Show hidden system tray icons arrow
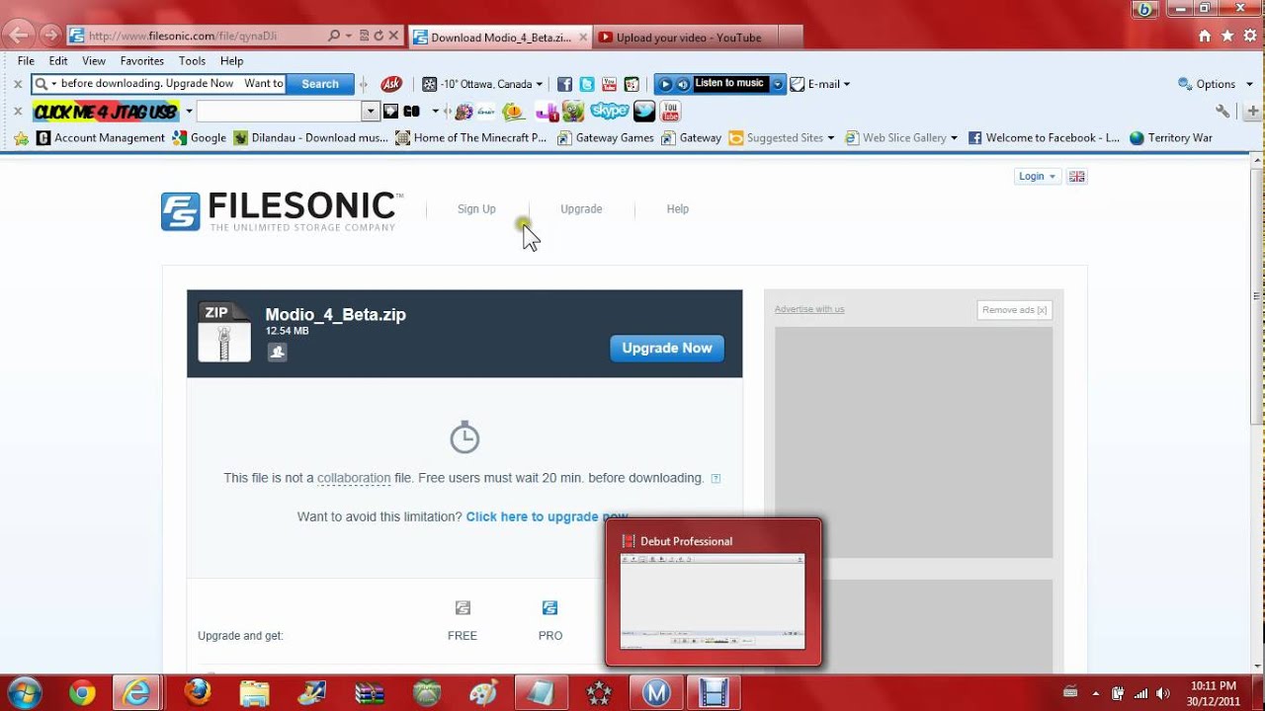This screenshot has width=1265, height=711. coord(1096,693)
